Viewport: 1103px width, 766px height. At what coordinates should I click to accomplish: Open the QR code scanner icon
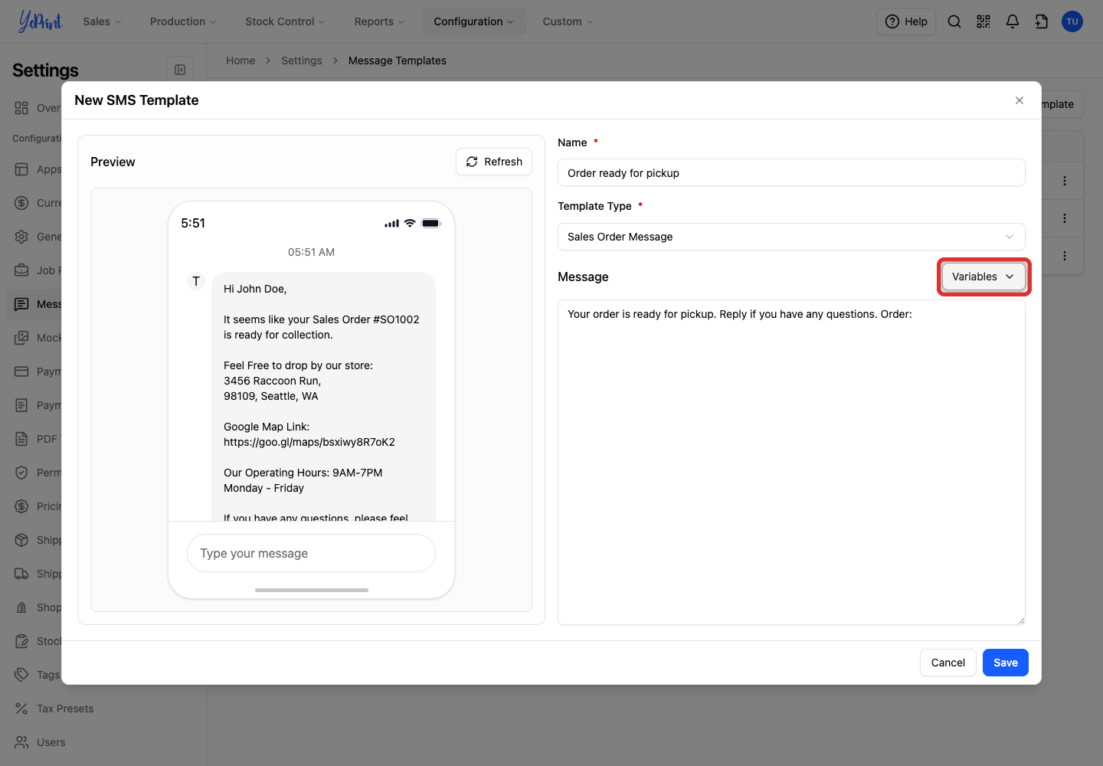point(984,21)
